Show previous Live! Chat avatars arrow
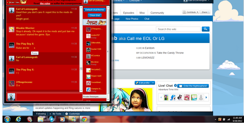This screenshot has height=137, width=244. pyautogui.click(x=161, y=97)
